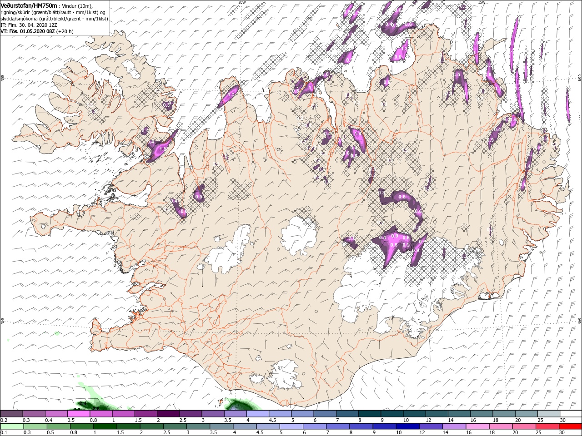This screenshot has height=436, width=582.
Task: Select the periwinkle 5 rain scale swatch
Action: tap(291, 426)
